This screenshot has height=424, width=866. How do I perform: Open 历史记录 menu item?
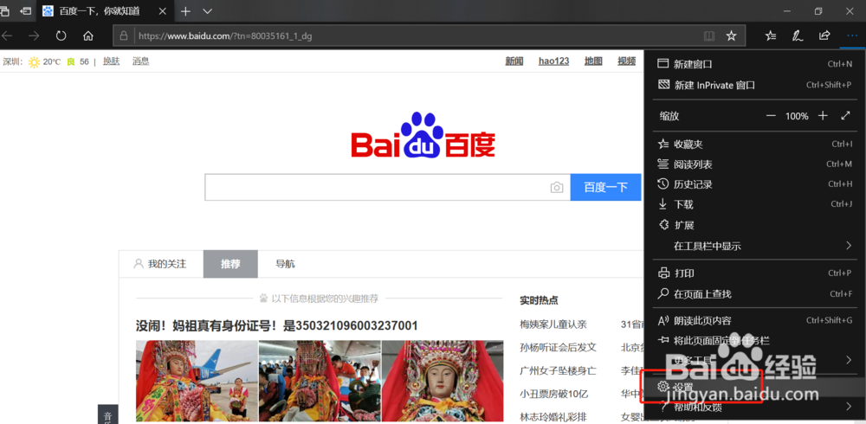(x=755, y=183)
